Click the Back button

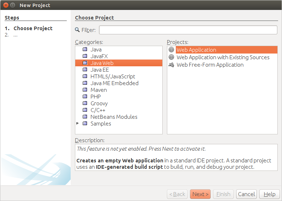coord(177,194)
